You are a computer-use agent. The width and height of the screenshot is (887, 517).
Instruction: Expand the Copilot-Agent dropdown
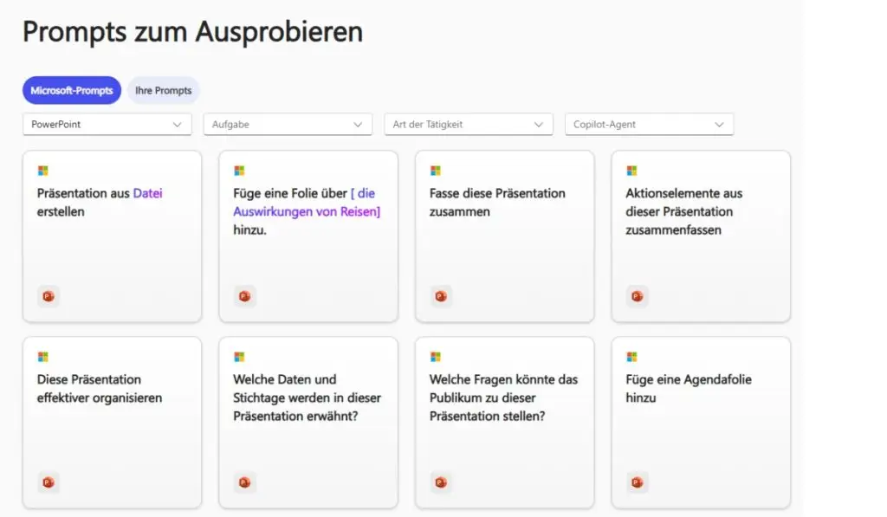click(x=649, y=125)
